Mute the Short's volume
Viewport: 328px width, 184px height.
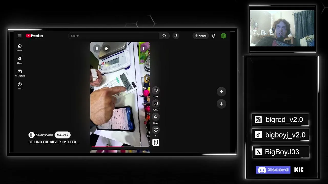(106, 49)
